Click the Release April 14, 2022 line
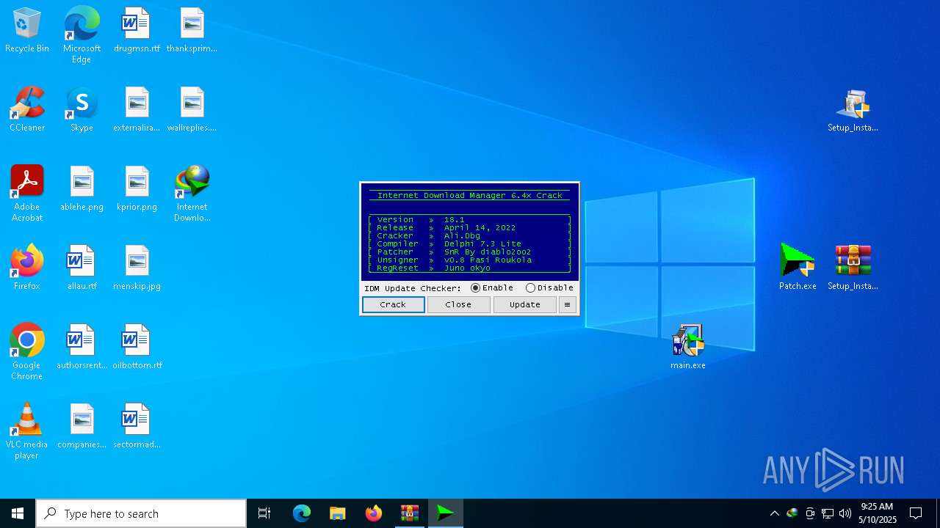This screenshot has height=528, width=940. [x=469, y=227]
